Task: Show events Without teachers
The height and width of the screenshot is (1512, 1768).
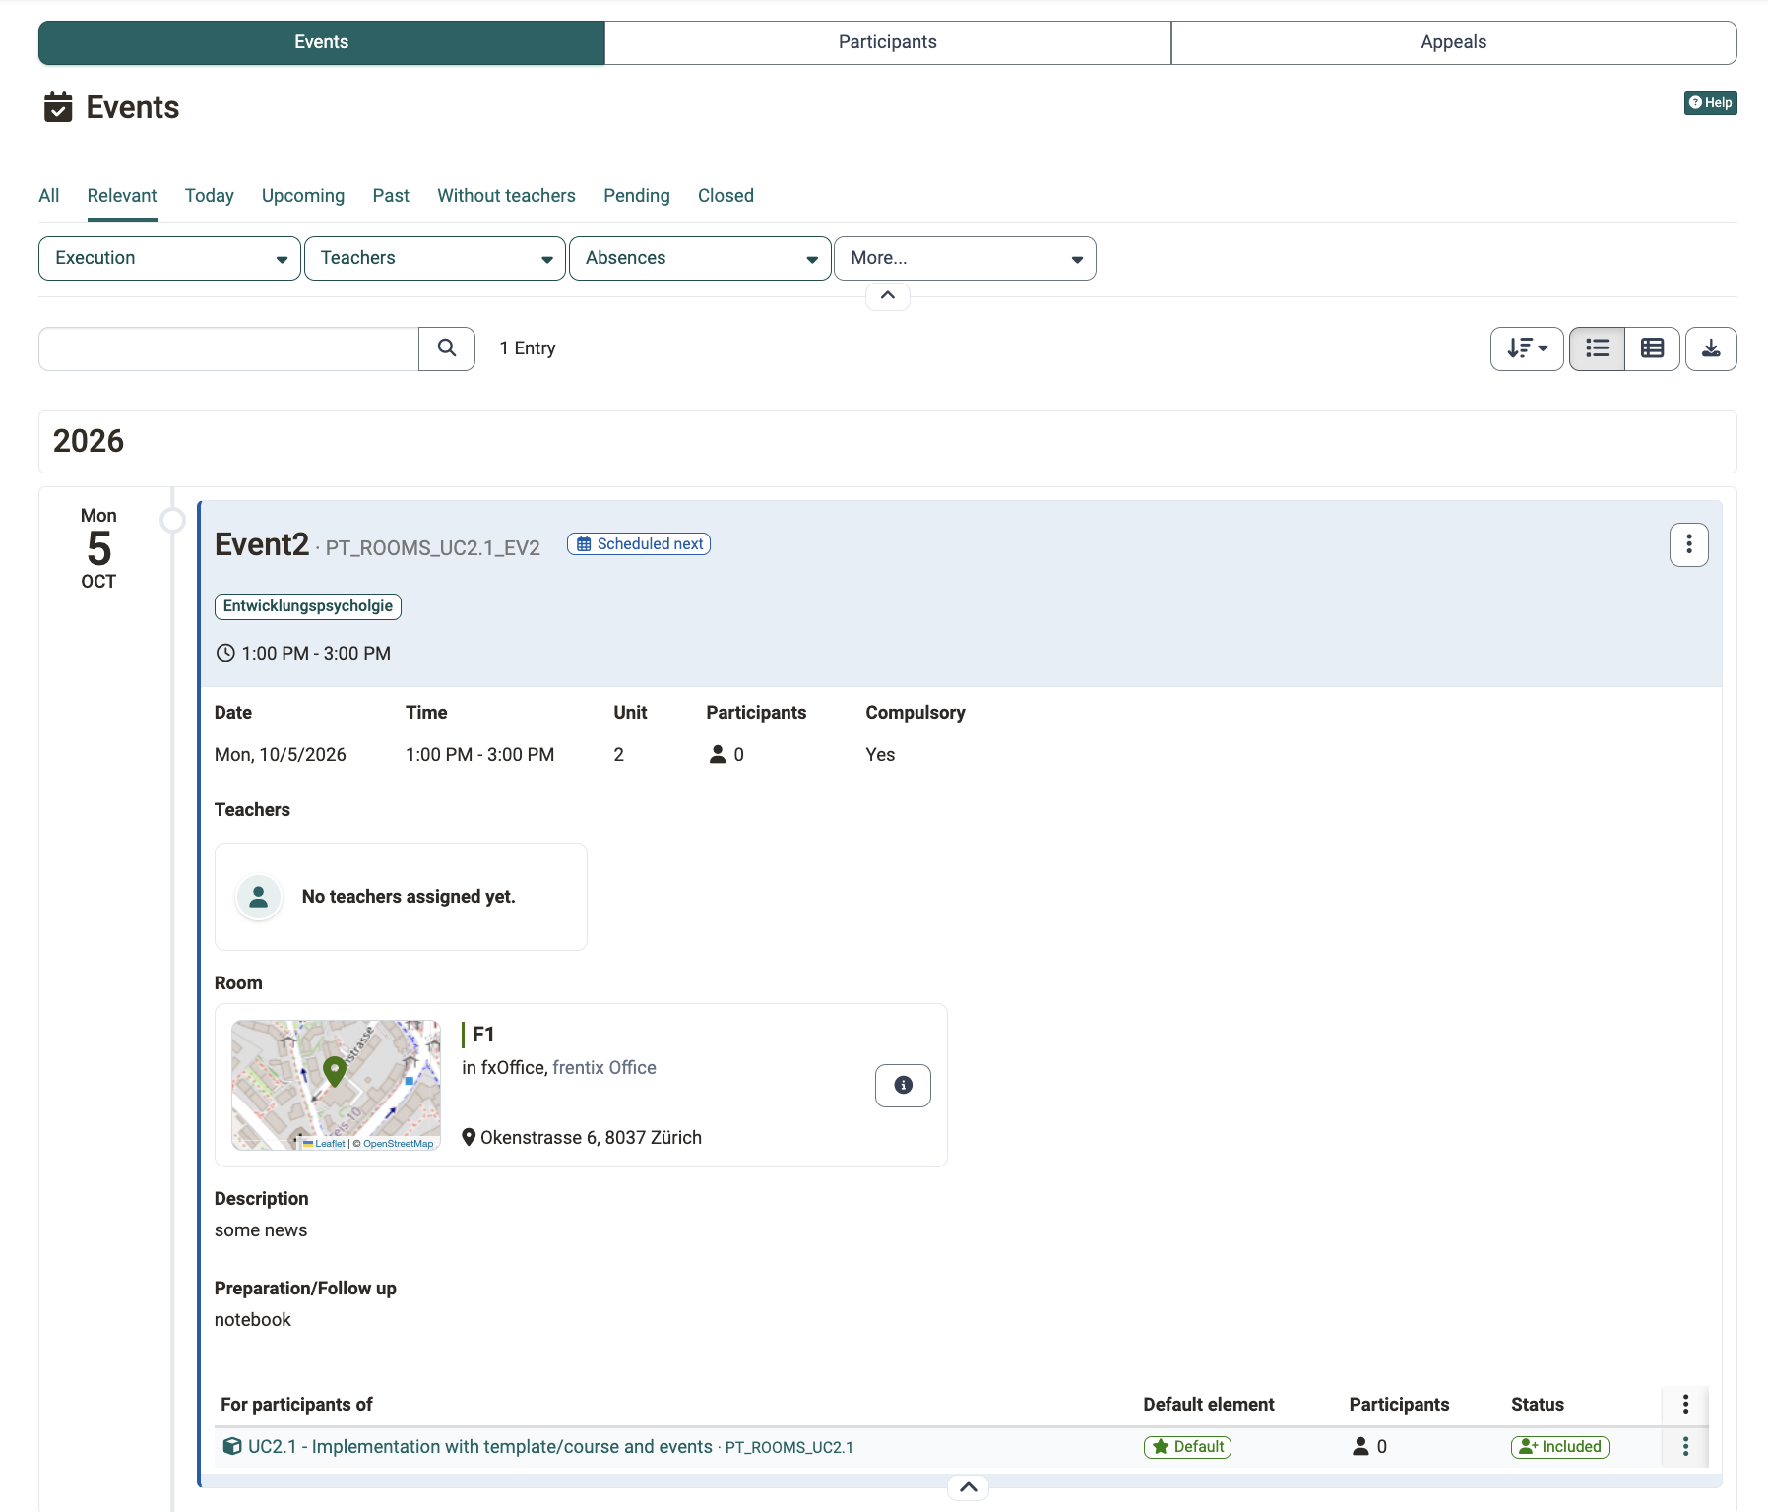Action: (x=506, y=196)
